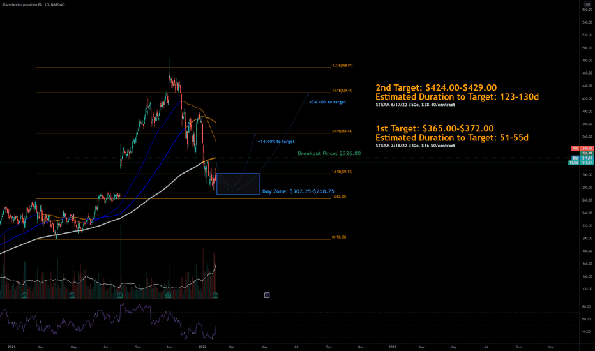Click the '+14.40% to target' annotation
Screen dimensions: 595x351
click(x=276, y=142)
